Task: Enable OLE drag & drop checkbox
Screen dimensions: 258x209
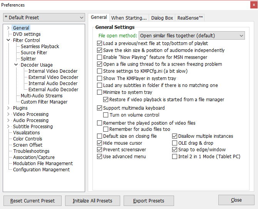Action: pyautogui.click(x=174, y=143)
